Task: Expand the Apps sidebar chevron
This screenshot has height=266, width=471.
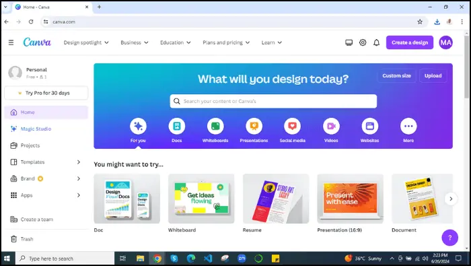Action: point(79,195)
